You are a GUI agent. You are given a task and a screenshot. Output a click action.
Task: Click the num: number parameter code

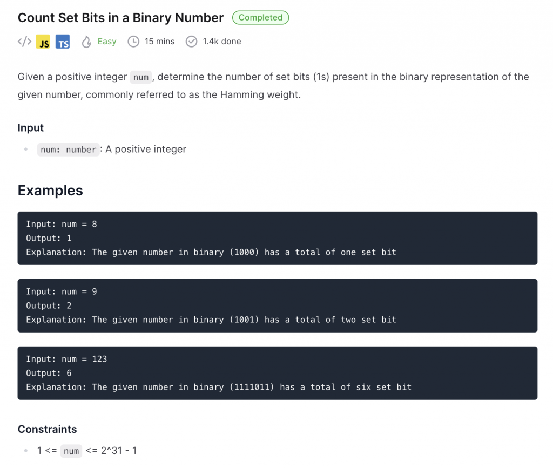pos(69,150)
